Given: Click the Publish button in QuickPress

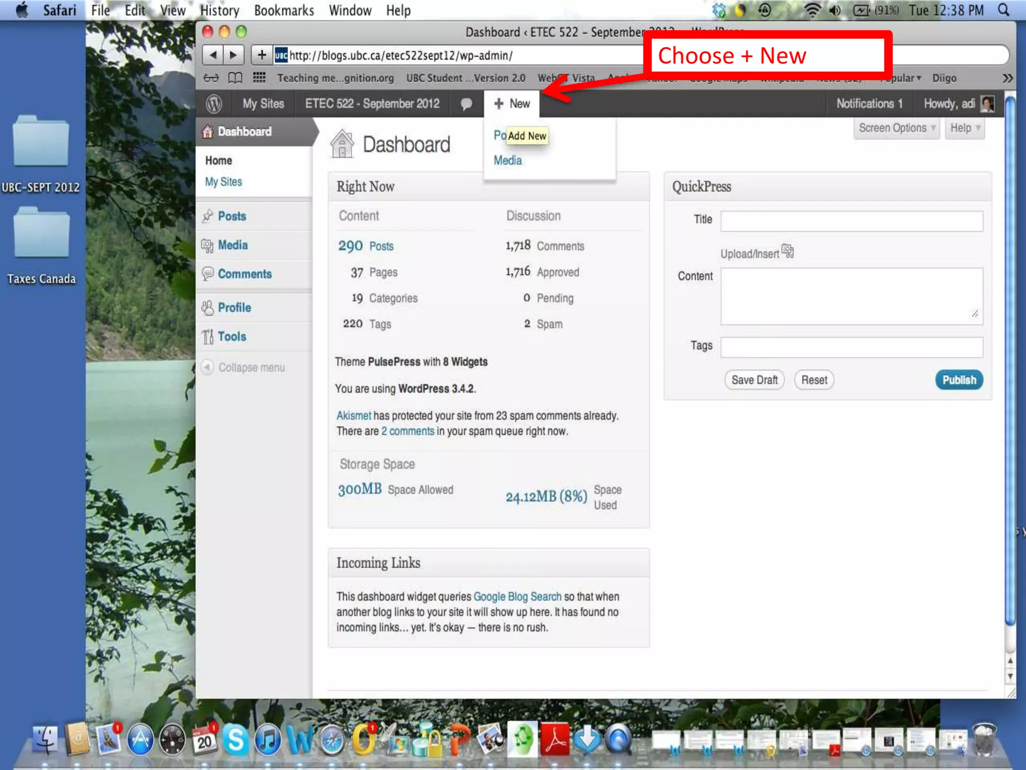Looking at the screenshot, I should coord(959,380).
